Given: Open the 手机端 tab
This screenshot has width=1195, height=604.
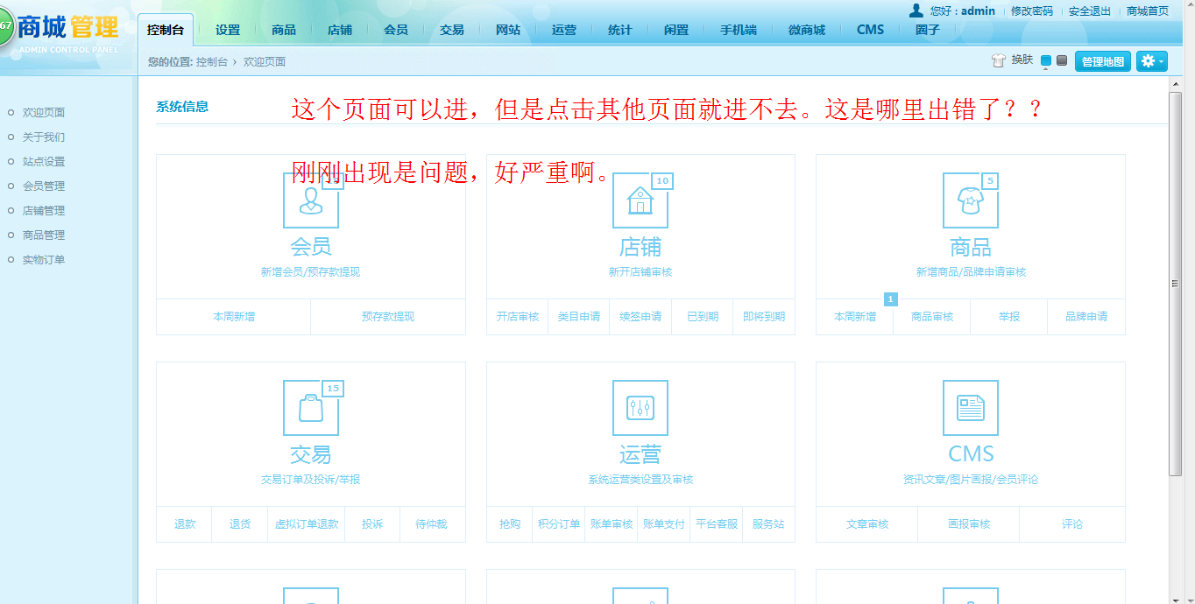Looking at the screenshot, I should (739, 30).
